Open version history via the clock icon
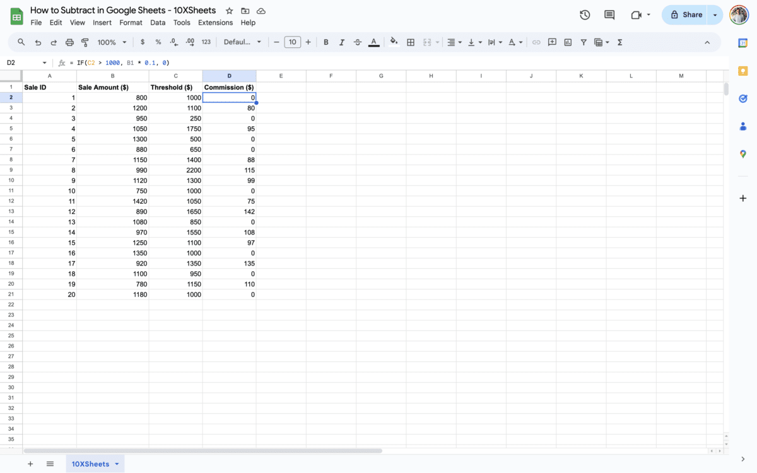757x473 pixels. [x=584, y=14]
